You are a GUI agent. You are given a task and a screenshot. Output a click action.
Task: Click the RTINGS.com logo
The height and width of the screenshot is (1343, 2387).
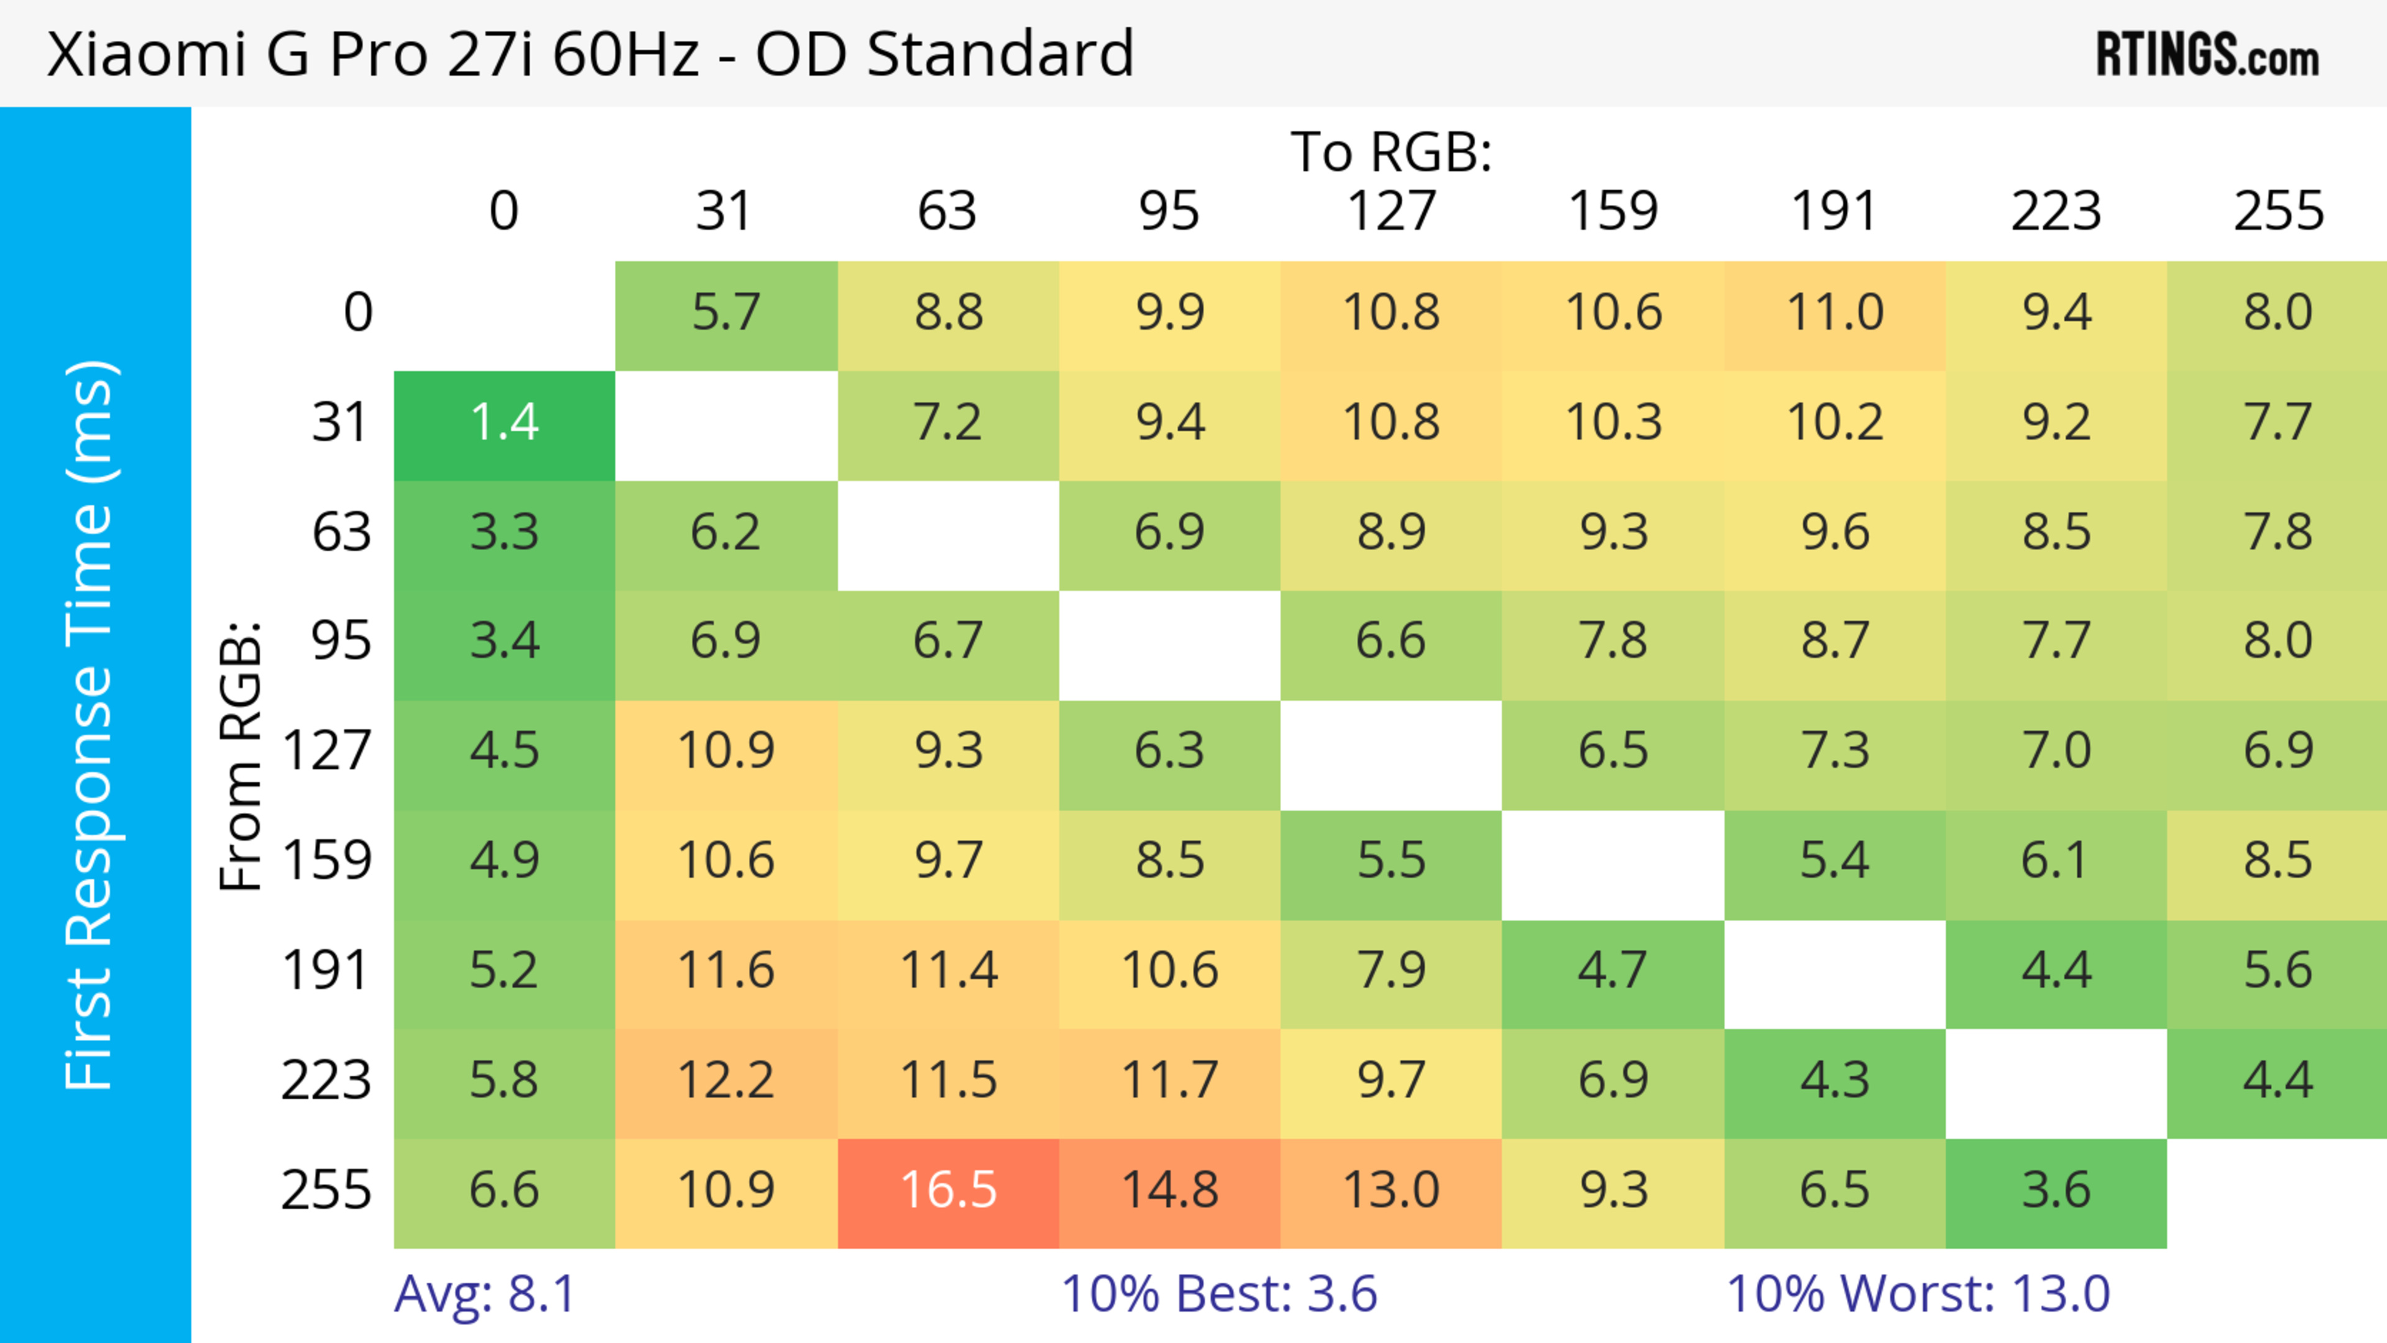pos(2206,53)
